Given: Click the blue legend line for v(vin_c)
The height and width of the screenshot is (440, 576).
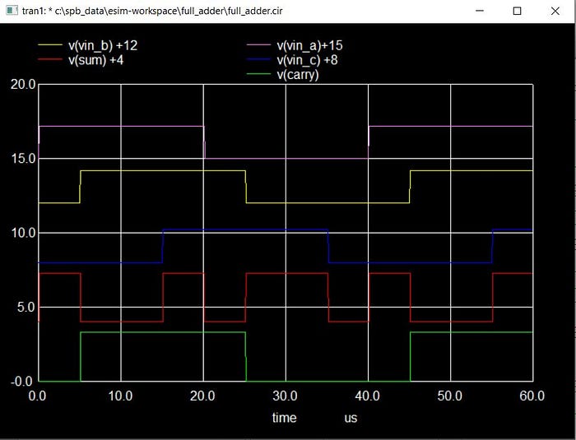Looking at the screenshot, I should pyautogui.click(x=258, y=58).
